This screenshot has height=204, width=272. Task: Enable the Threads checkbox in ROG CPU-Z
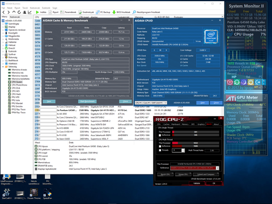pos(160,150)
